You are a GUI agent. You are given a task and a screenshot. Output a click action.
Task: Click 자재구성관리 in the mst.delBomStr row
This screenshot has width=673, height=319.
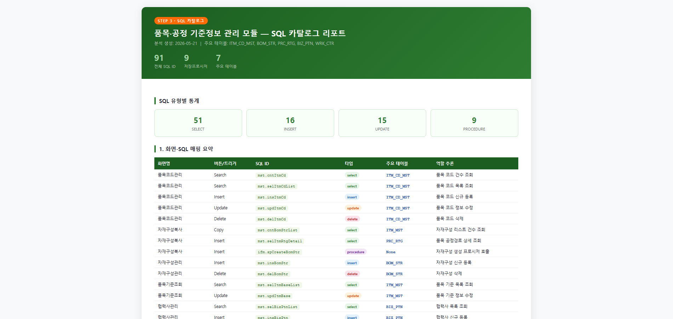170,274
